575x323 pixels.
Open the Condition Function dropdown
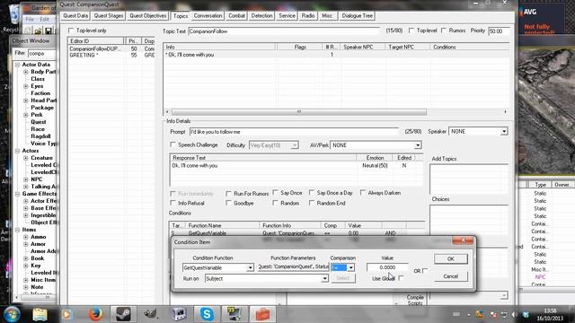(x=250, y=267)
